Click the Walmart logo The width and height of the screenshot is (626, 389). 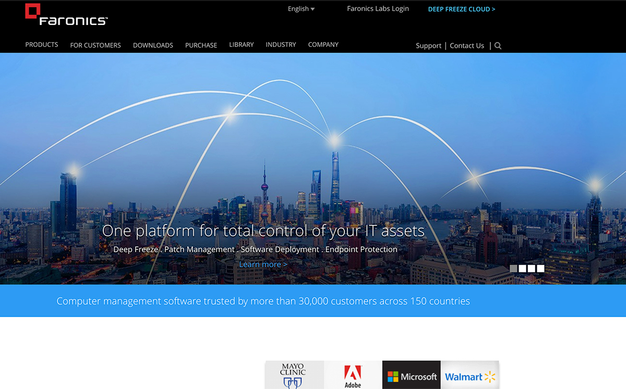pyautogui.click(x=469, y=375)
